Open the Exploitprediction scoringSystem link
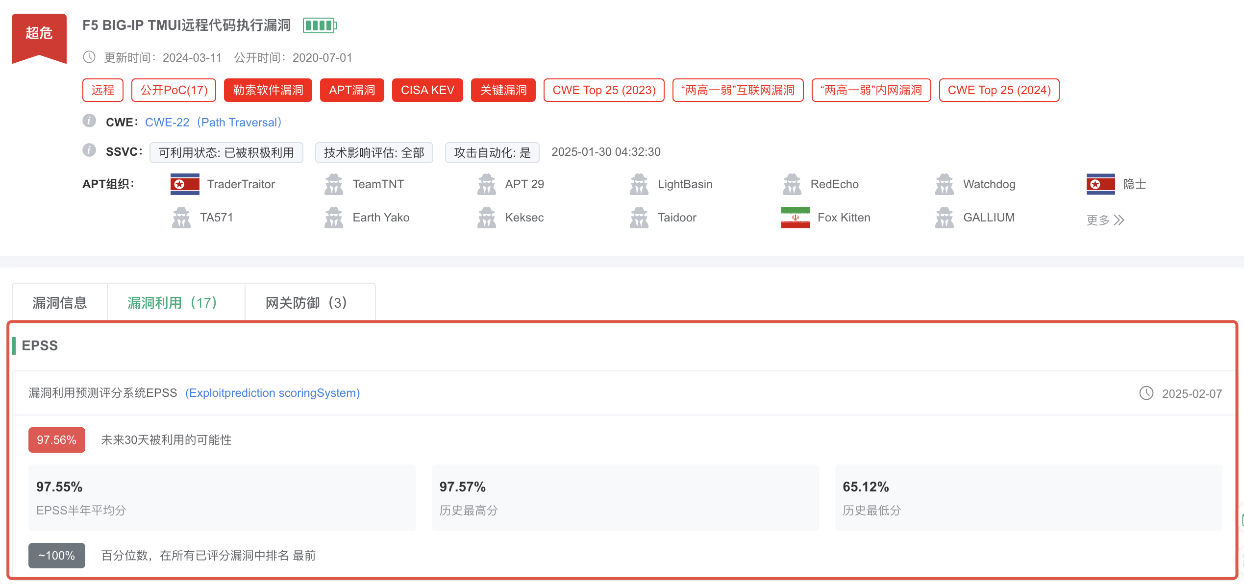1244x585 pixels. 273,393
